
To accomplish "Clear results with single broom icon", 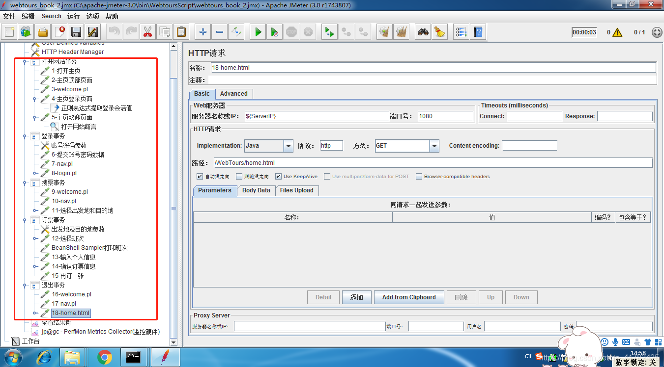I will point(384,32).
